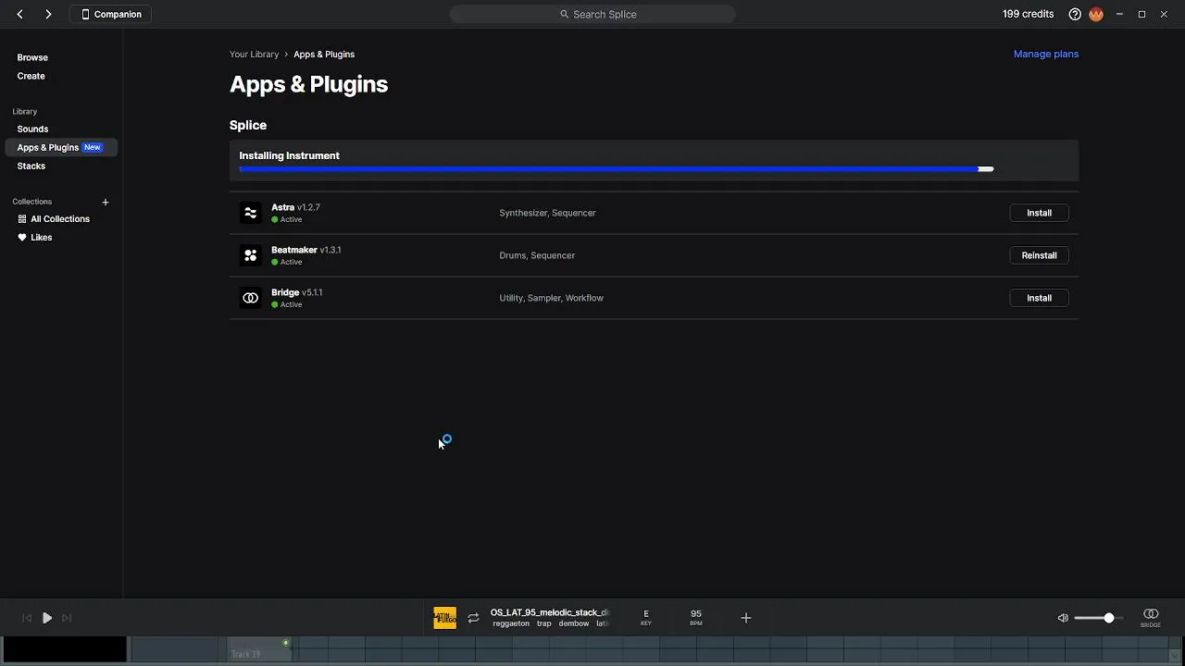
Task: Skip to previous sample
Action: [27, 618]
